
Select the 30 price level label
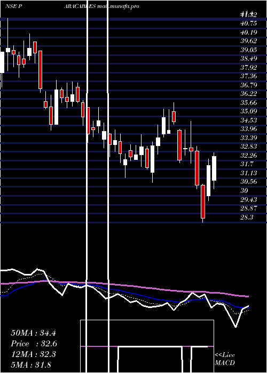coord(245,191)
